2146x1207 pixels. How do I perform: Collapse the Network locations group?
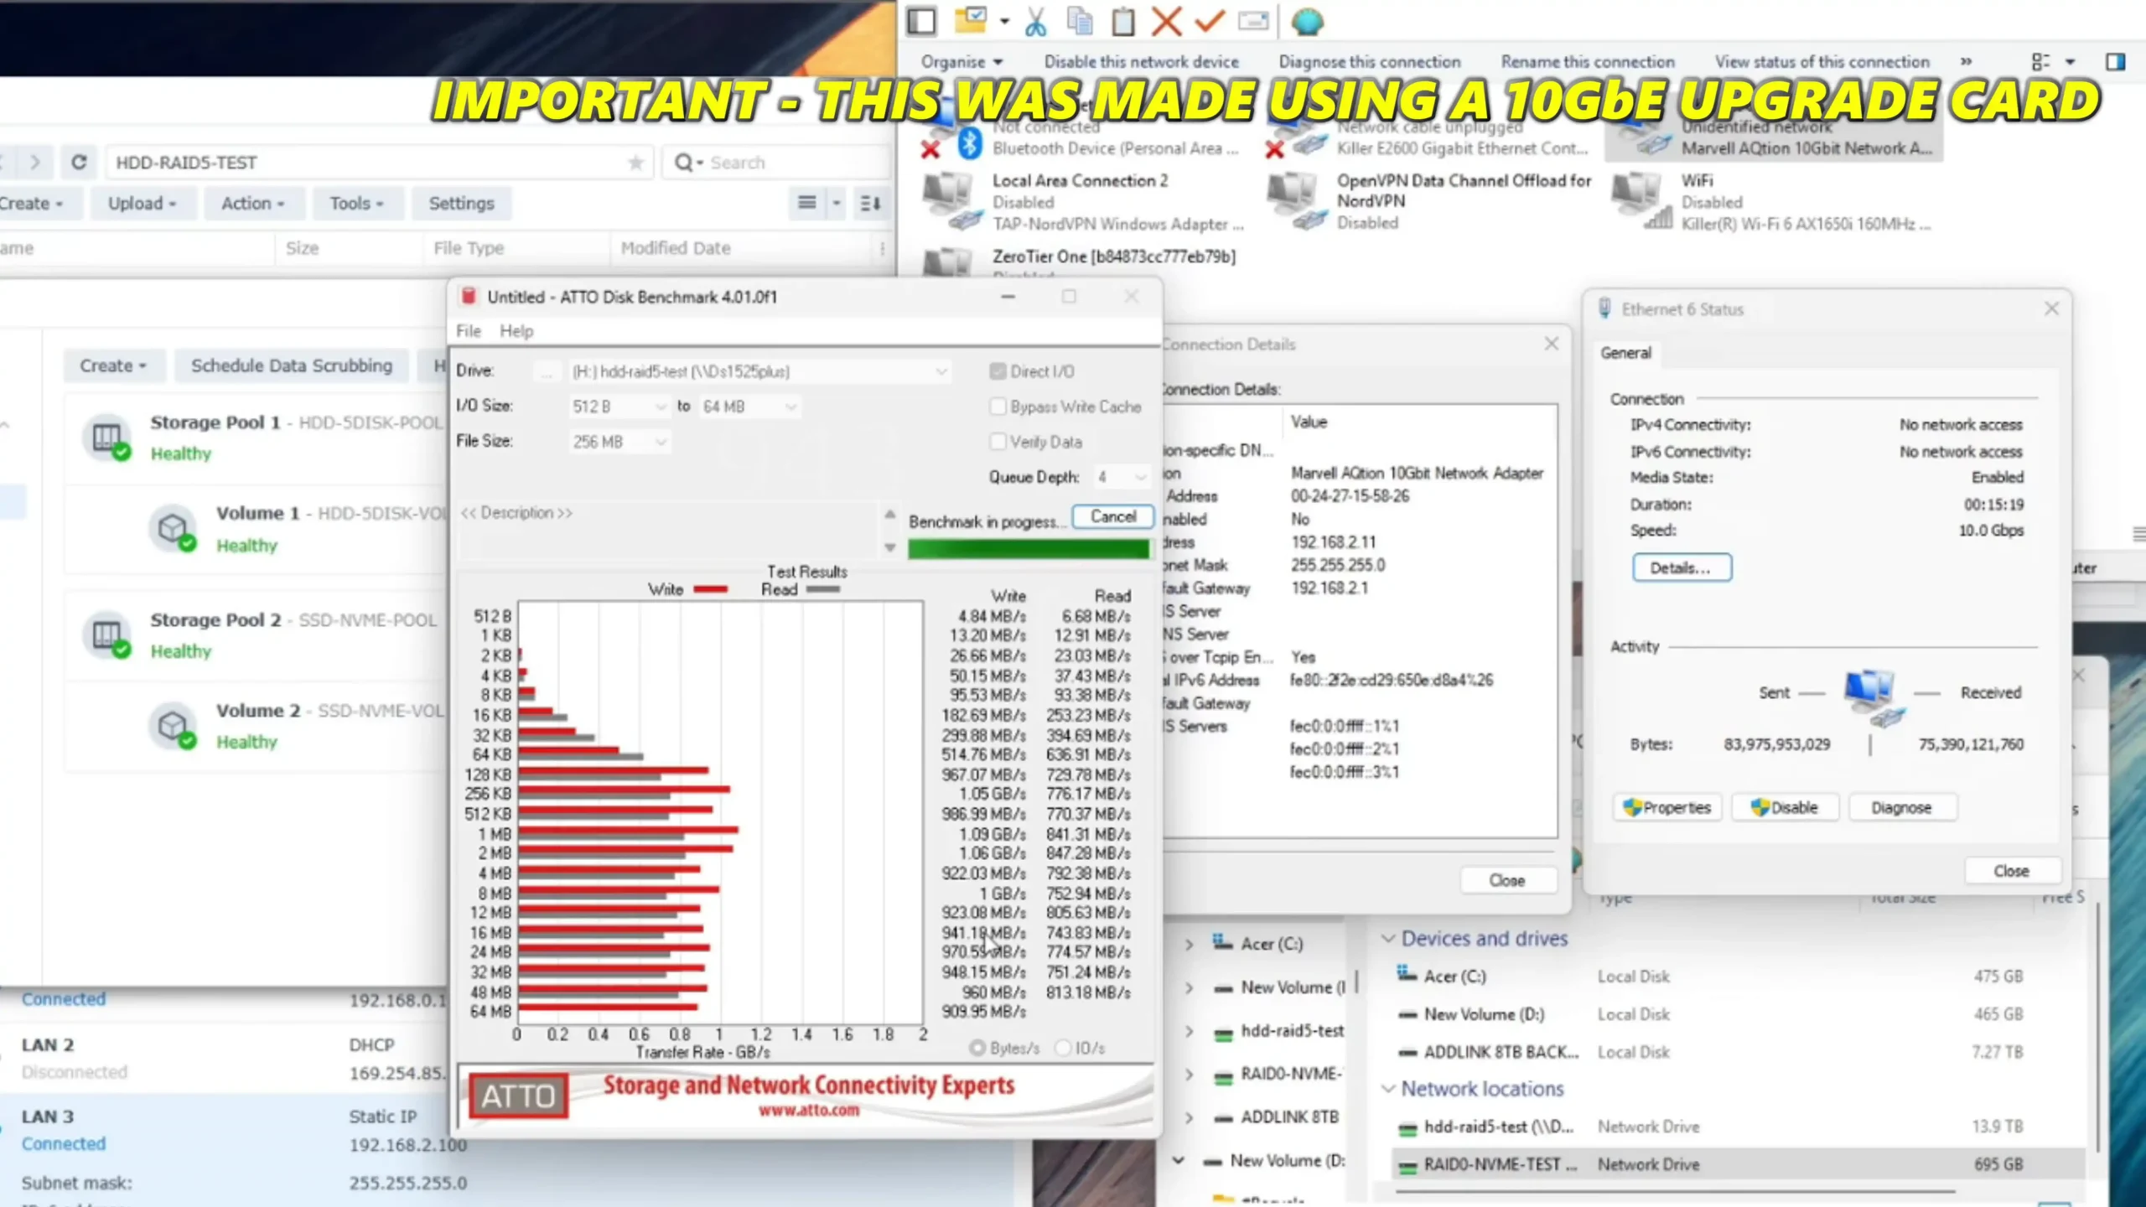click(x=1388, y=1089)
